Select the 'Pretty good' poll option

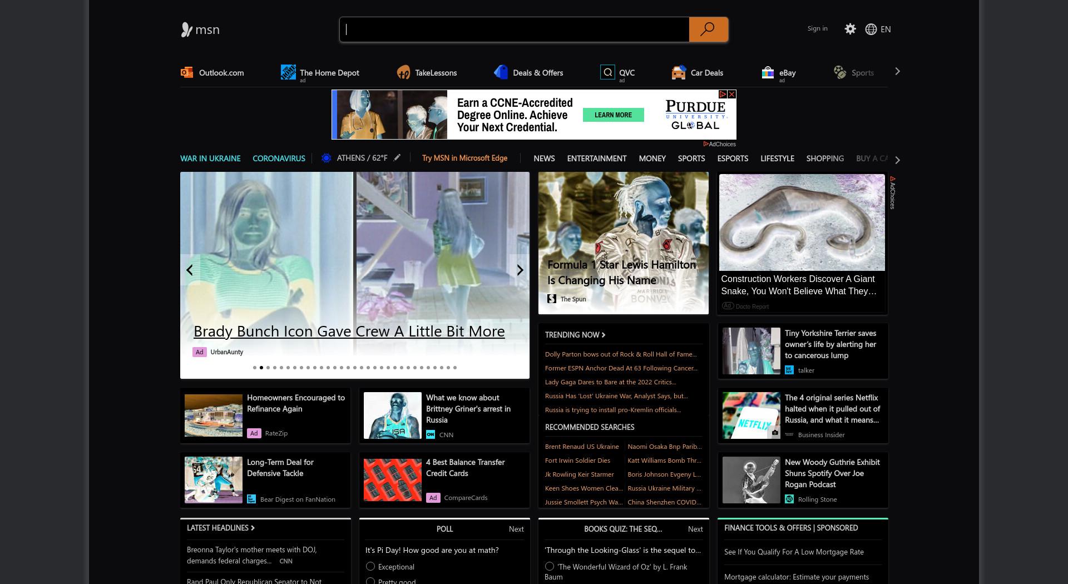click(x=370, y=581)
